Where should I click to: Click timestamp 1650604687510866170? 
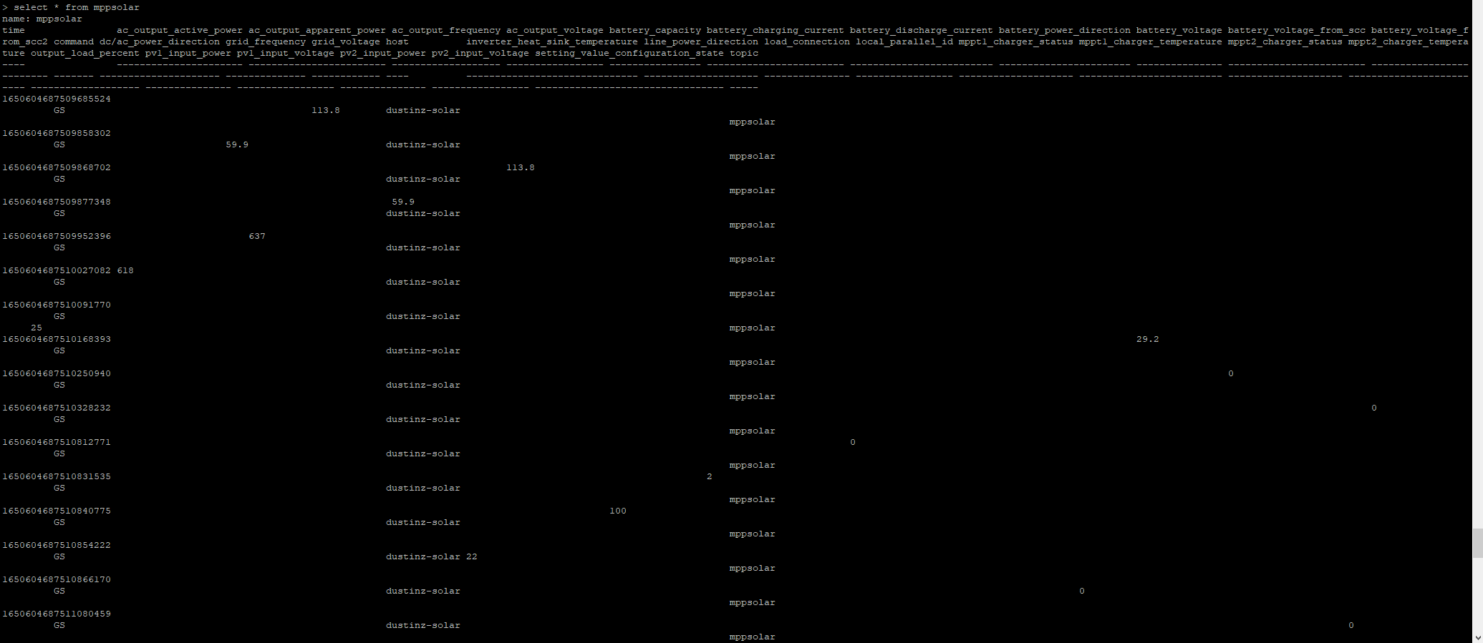point(57,579)
